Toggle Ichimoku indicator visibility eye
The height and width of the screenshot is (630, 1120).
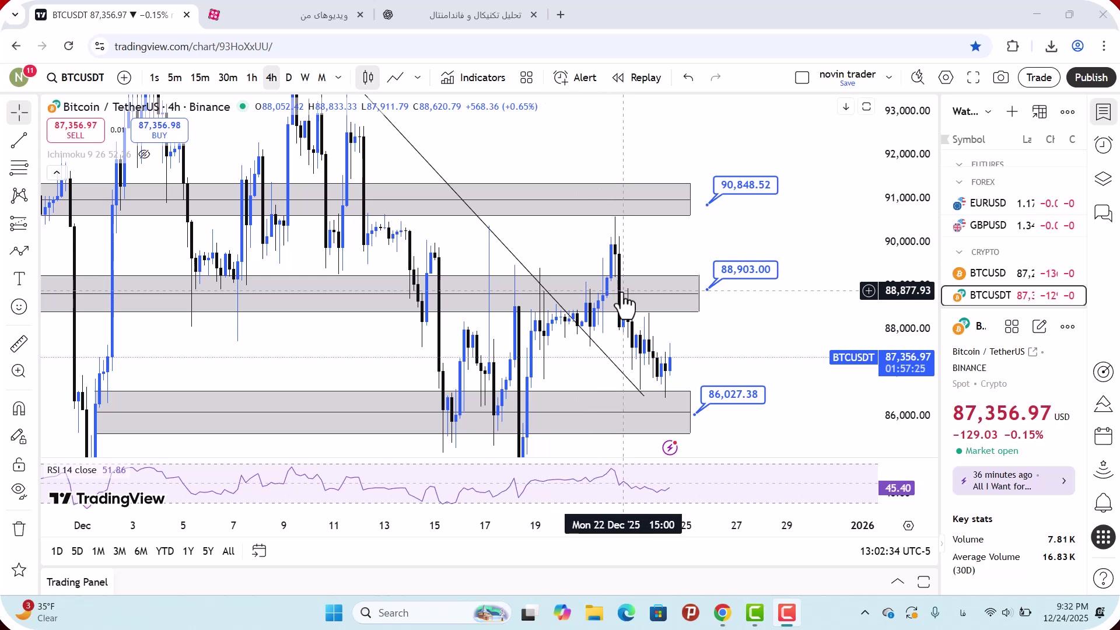coord(144,154)
